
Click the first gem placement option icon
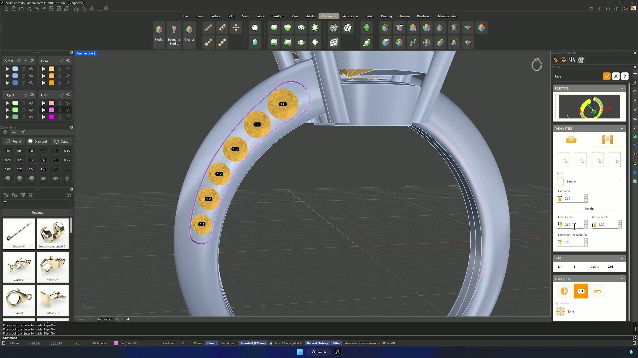[x=564, y=160]
